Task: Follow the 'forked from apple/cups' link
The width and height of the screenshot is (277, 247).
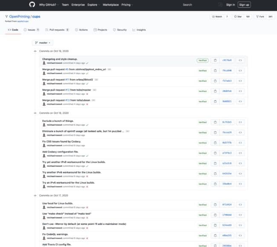Action: (x=23, y=21)
